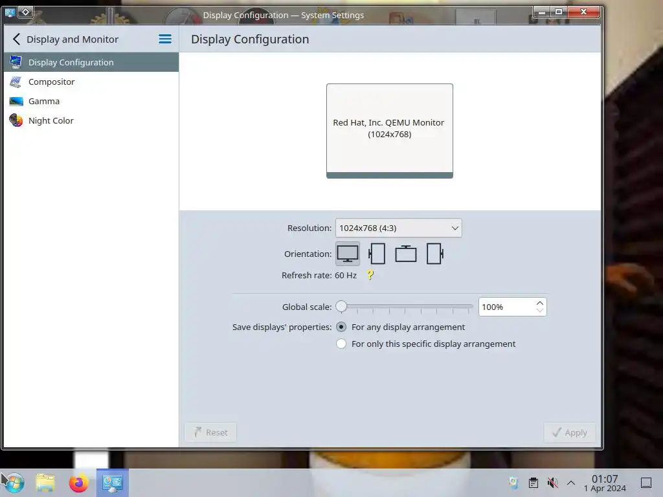Screen dimensions: 663x497
Task: Set orientation to upside down
Action: tap(405, 254)
